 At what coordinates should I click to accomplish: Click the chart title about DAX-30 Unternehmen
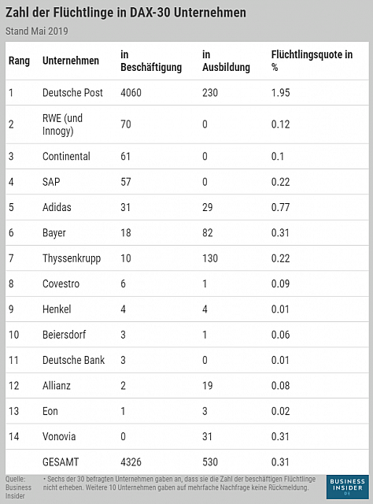point(126,13)
